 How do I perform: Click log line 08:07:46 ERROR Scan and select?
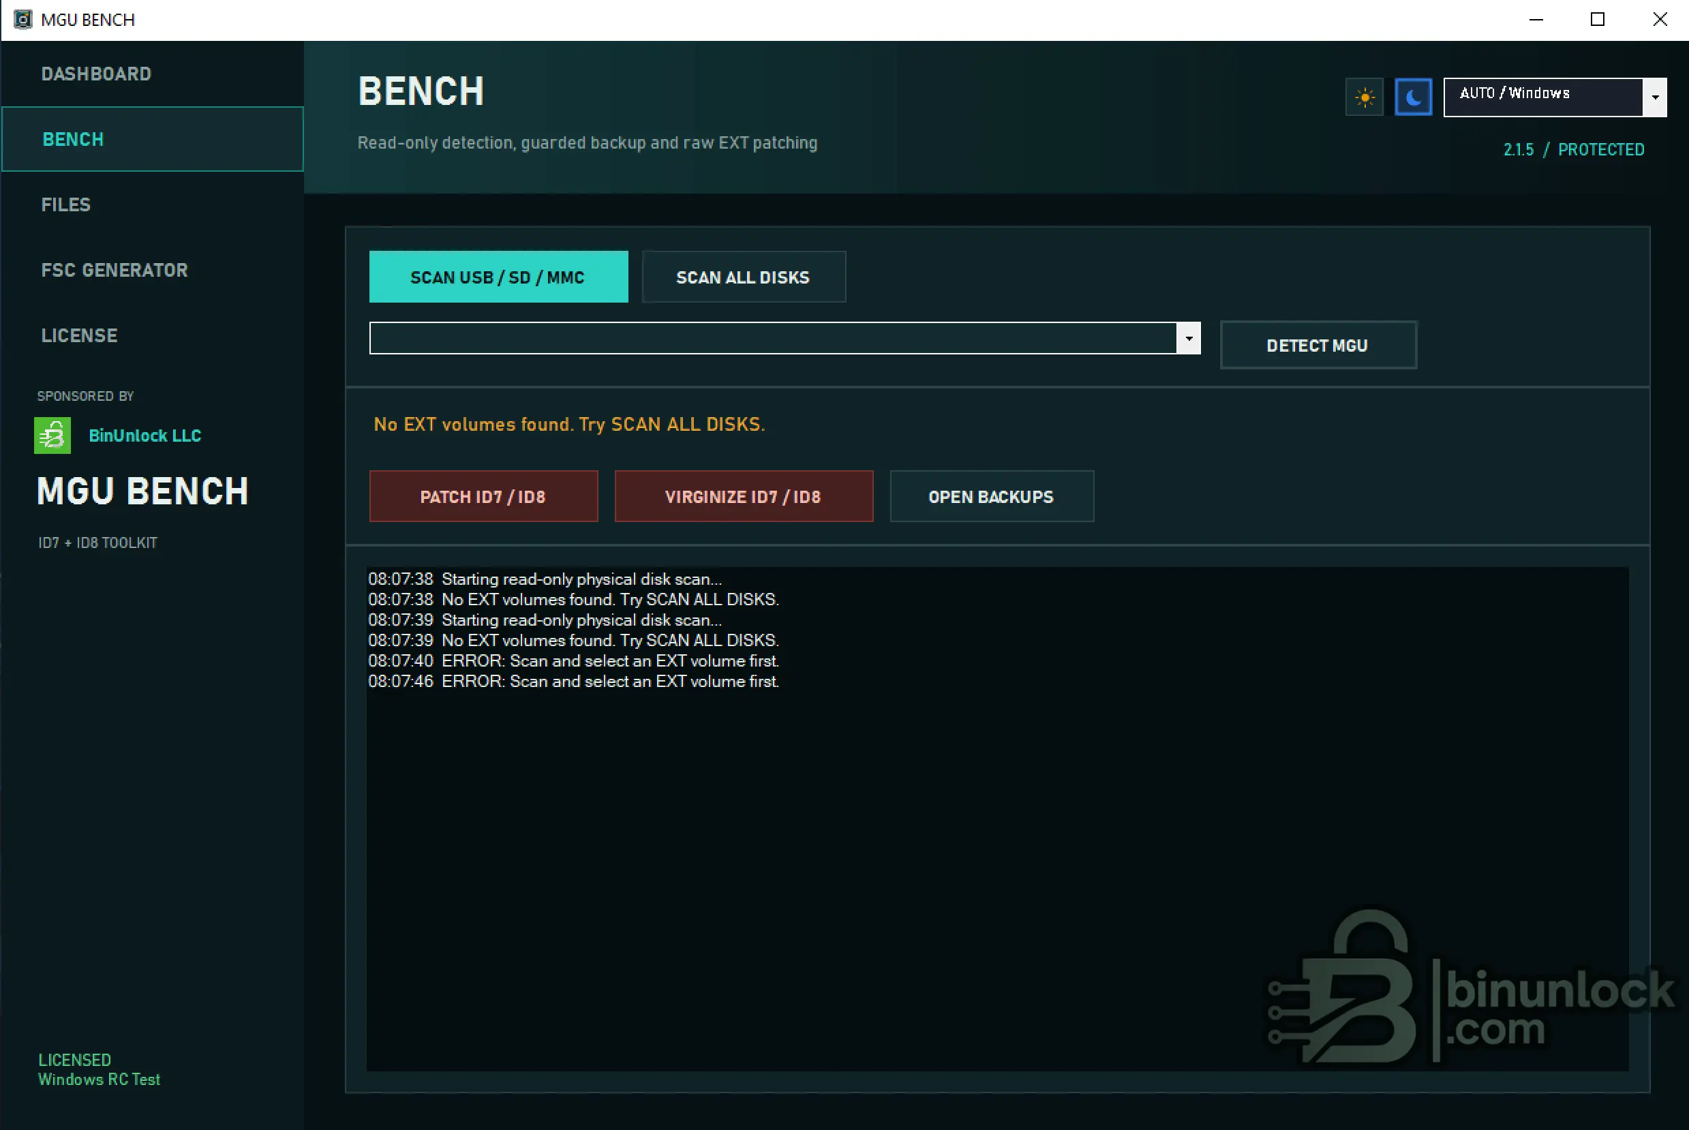coord(574,681)
